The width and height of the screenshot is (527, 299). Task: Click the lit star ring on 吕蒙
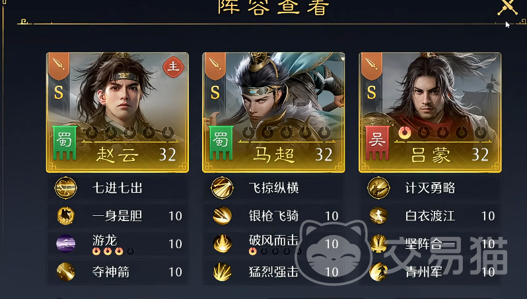405,133
